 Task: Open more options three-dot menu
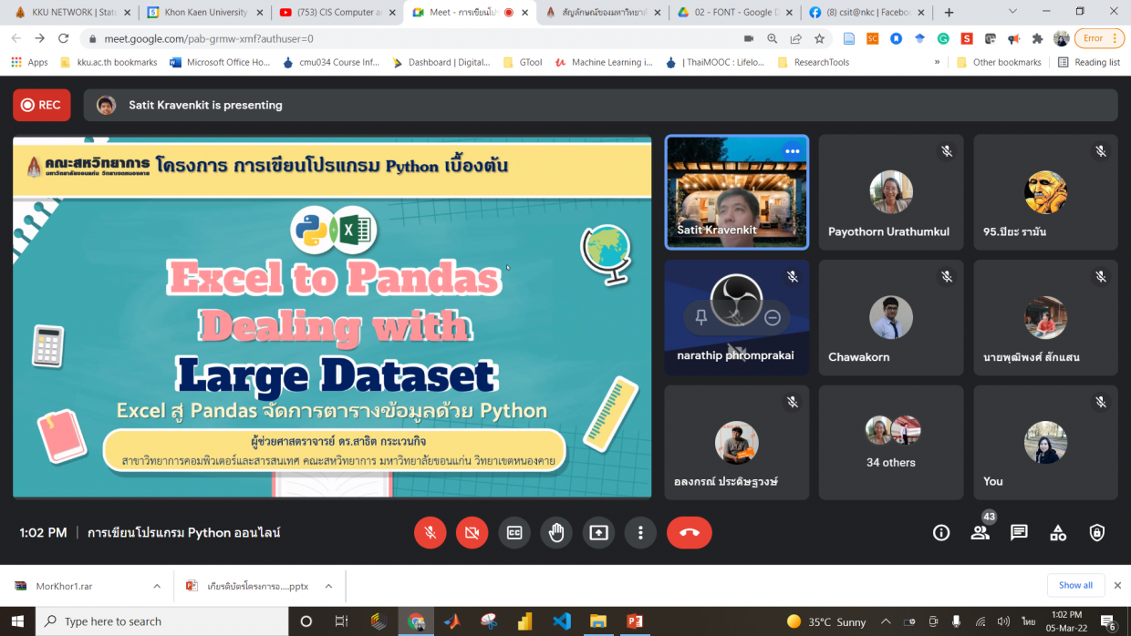coord(640,533)
